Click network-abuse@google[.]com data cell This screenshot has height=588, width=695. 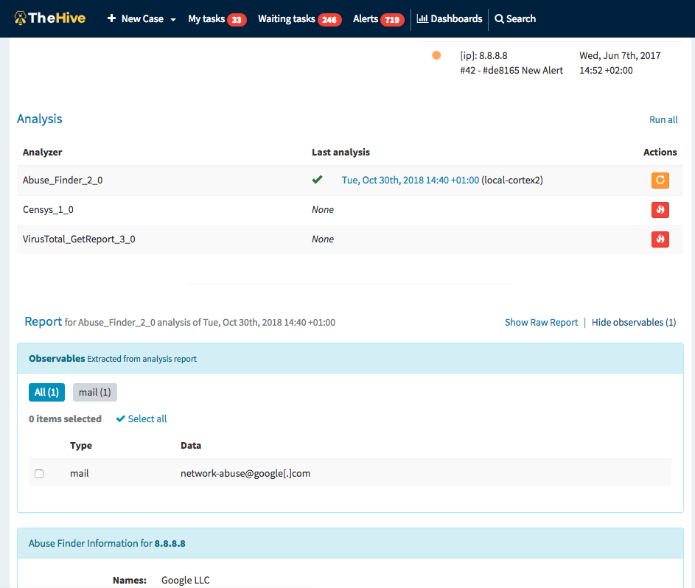245,473
